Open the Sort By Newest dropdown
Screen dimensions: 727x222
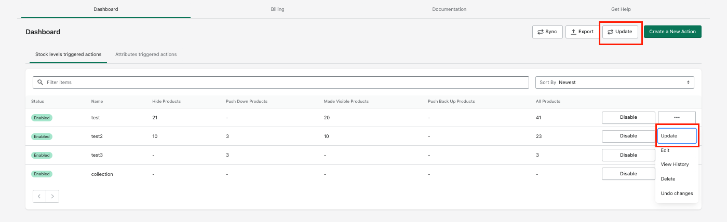pyautogui.click(x=614, y=82)
